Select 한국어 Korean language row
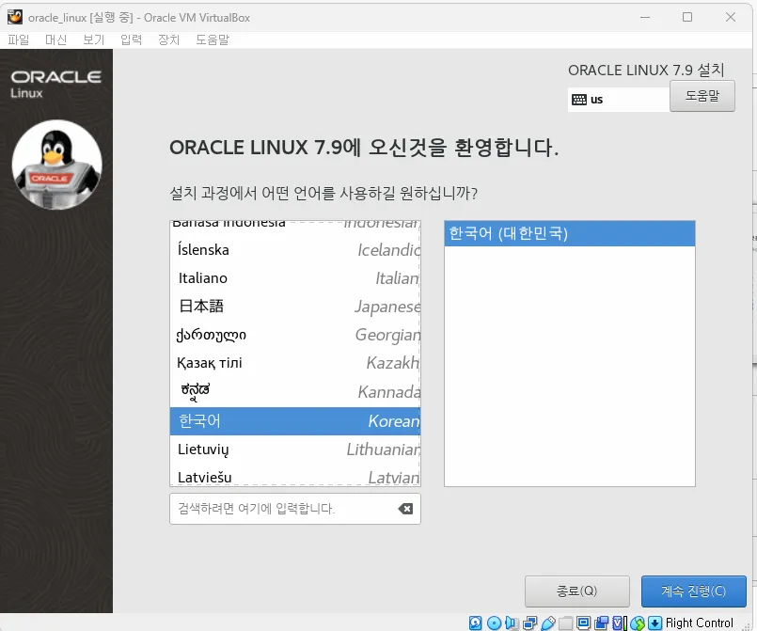This screenshot has height=631, width=757. point(295,421)
